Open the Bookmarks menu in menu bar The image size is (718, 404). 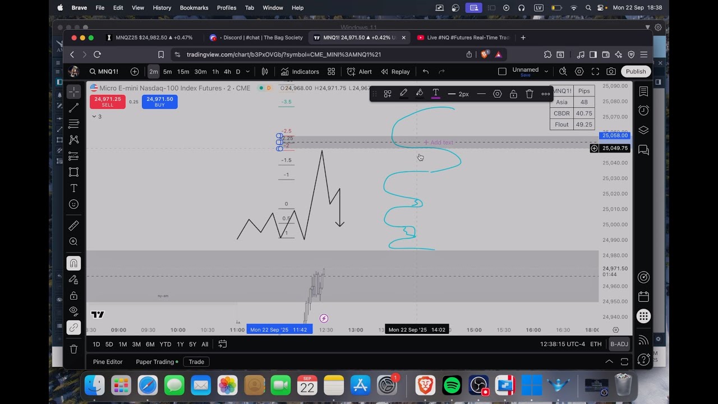click(x=194, y=8)
